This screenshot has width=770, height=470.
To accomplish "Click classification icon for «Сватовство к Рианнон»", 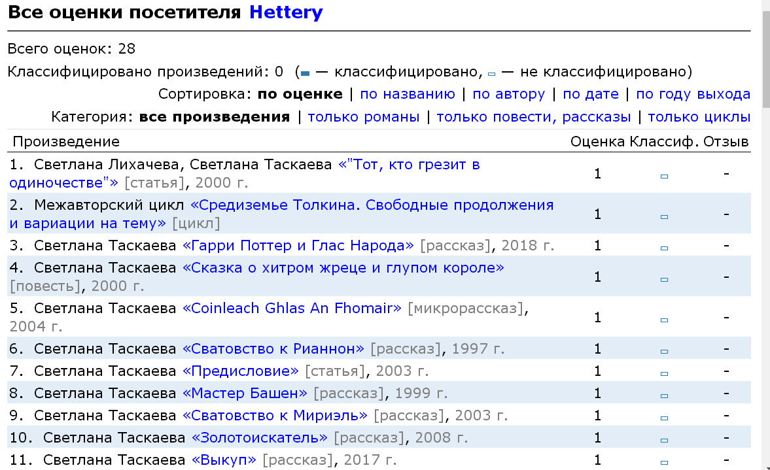I will pos(664,351).
